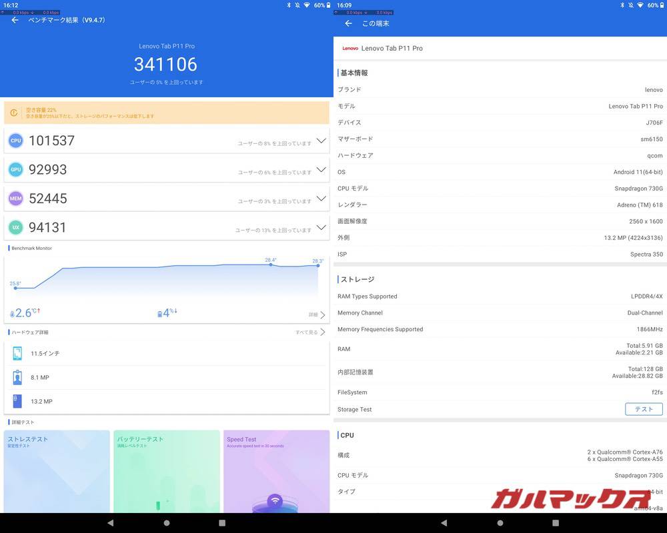Click the back arrow on ベンチマーク結果 screen
This screenshot has height=533, width=667.
tap(14, 21)
